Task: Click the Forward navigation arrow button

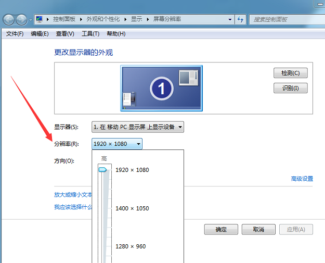Action: [21, 19]
